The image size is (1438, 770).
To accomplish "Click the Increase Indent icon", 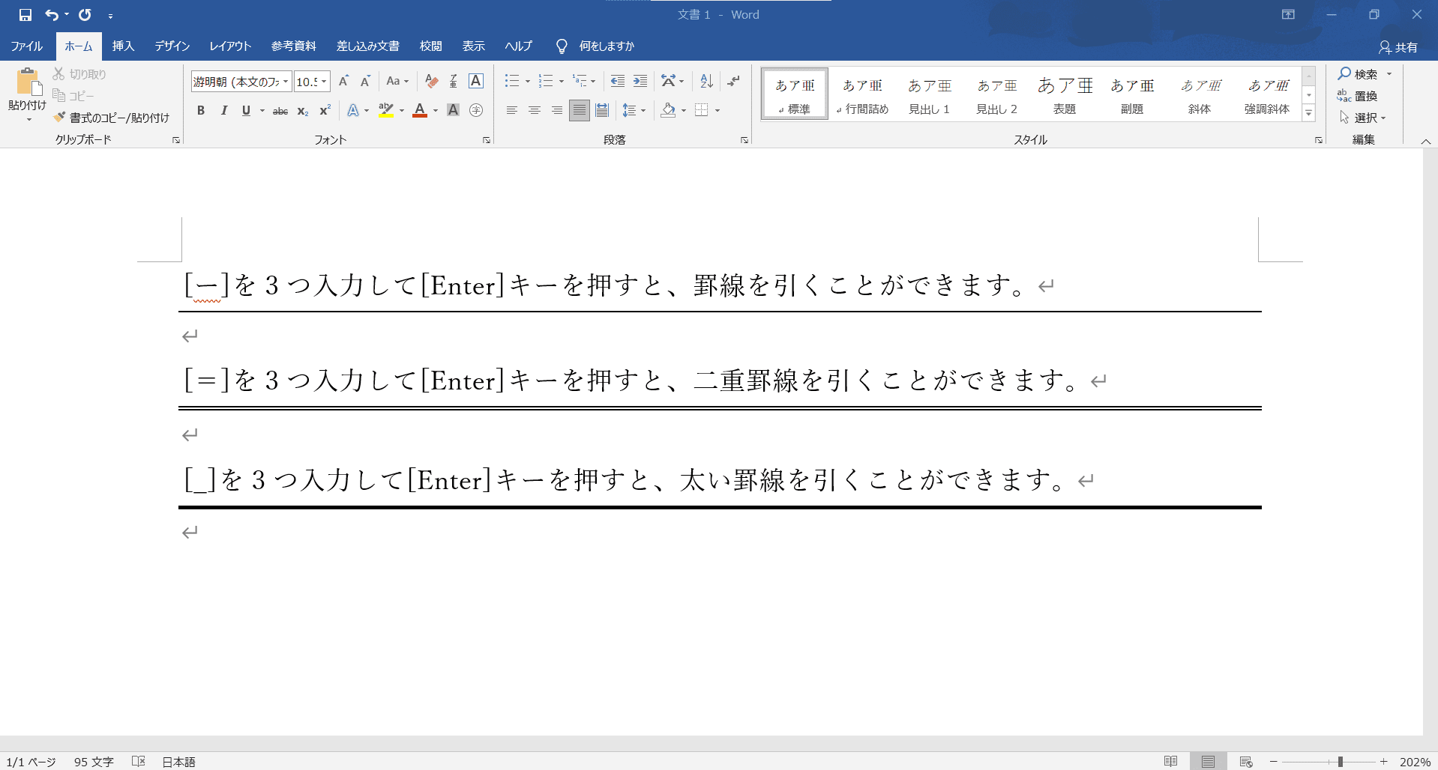I will (640, 81).
